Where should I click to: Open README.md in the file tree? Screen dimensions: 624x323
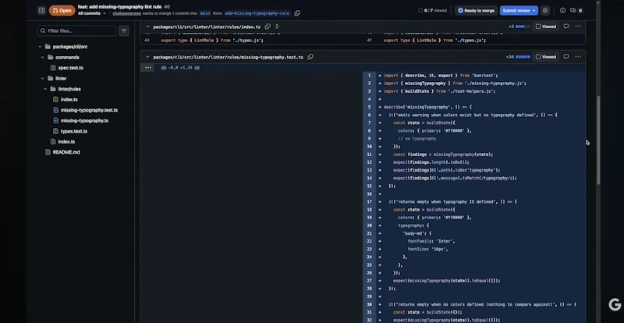pos(66,152)
